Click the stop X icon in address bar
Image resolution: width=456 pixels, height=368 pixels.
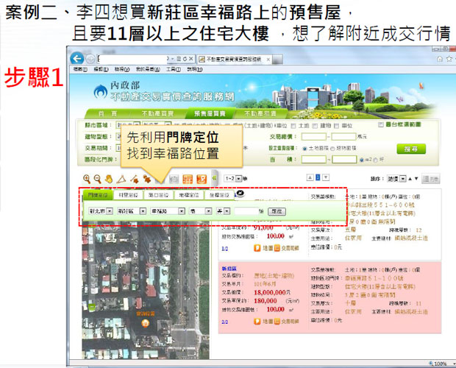[x=190, y=59]
